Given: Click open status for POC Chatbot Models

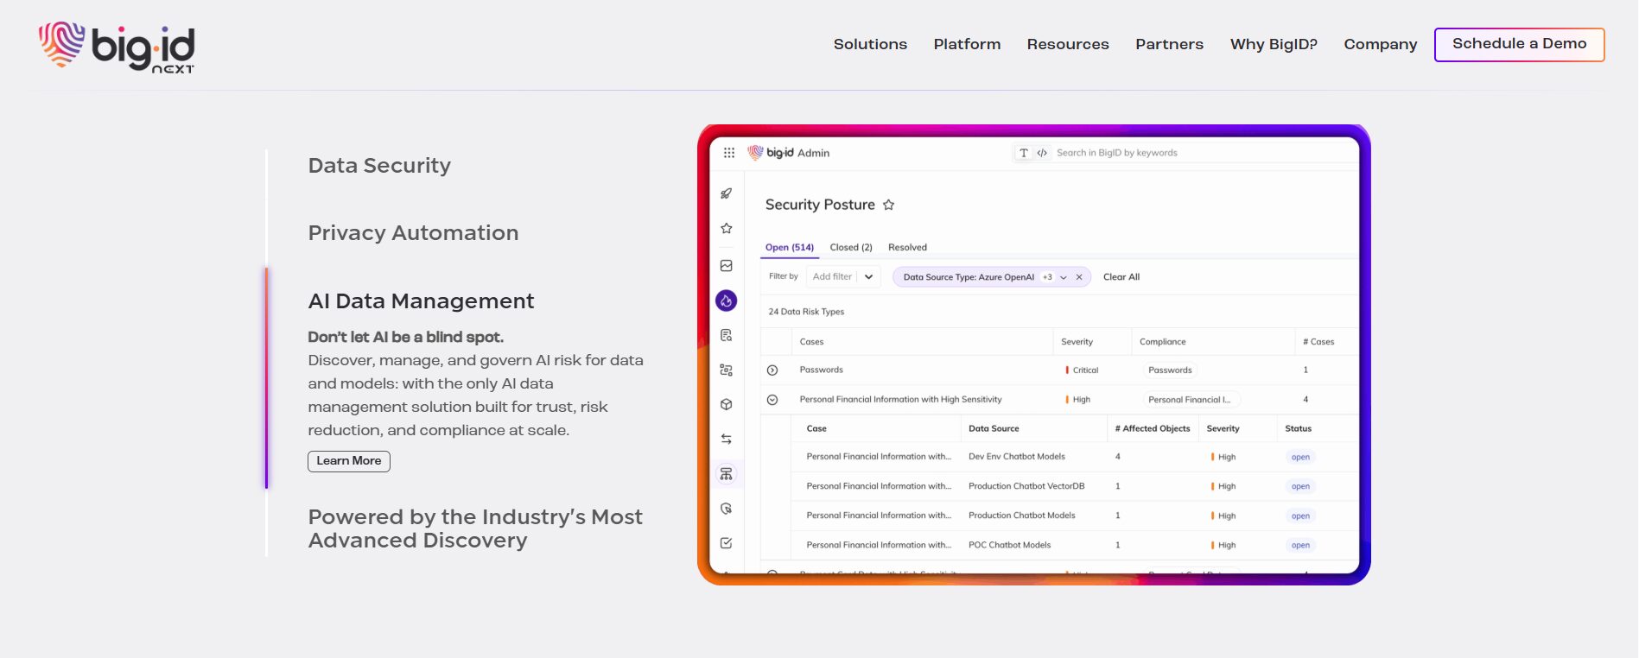Looking at the screenshot, I should click(1300, 545).
